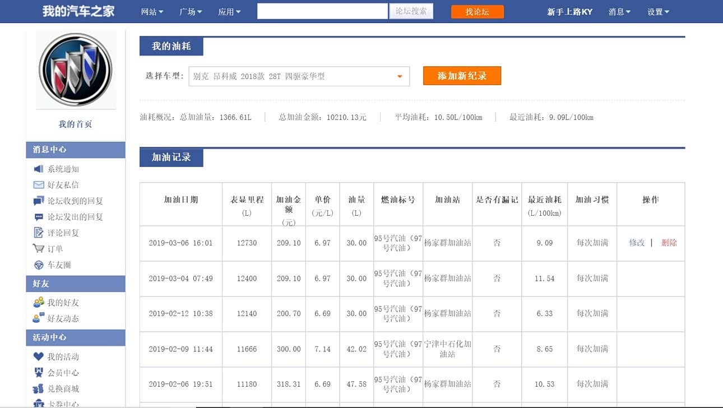
Task: Click the 车友圈 steering wheel icon
Action: pos(38,265)
